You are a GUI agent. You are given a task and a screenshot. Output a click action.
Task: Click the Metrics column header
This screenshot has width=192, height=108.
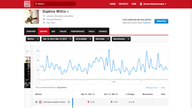tap(38, 94)
